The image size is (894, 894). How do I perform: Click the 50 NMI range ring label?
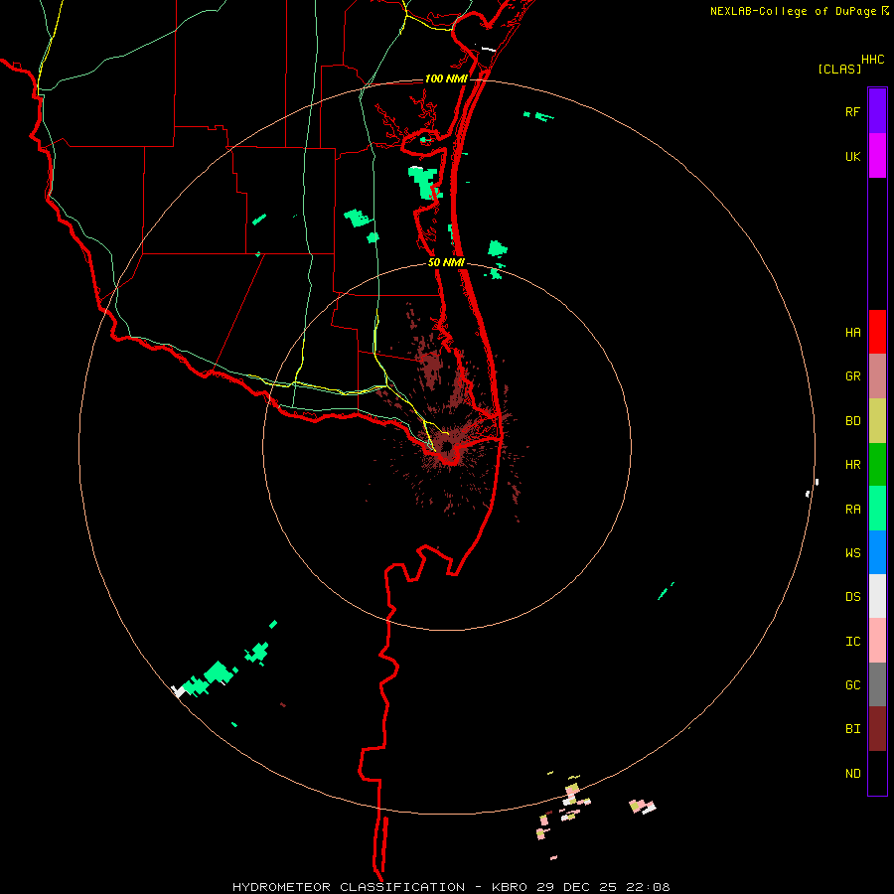pyautogui.click(x=446, y=262)
